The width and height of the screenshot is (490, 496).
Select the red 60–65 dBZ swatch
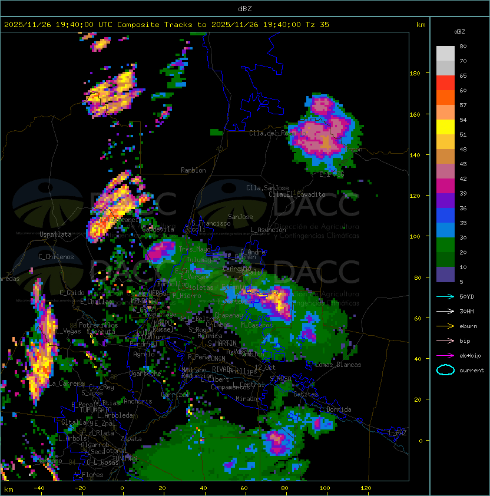click(445, 83)
